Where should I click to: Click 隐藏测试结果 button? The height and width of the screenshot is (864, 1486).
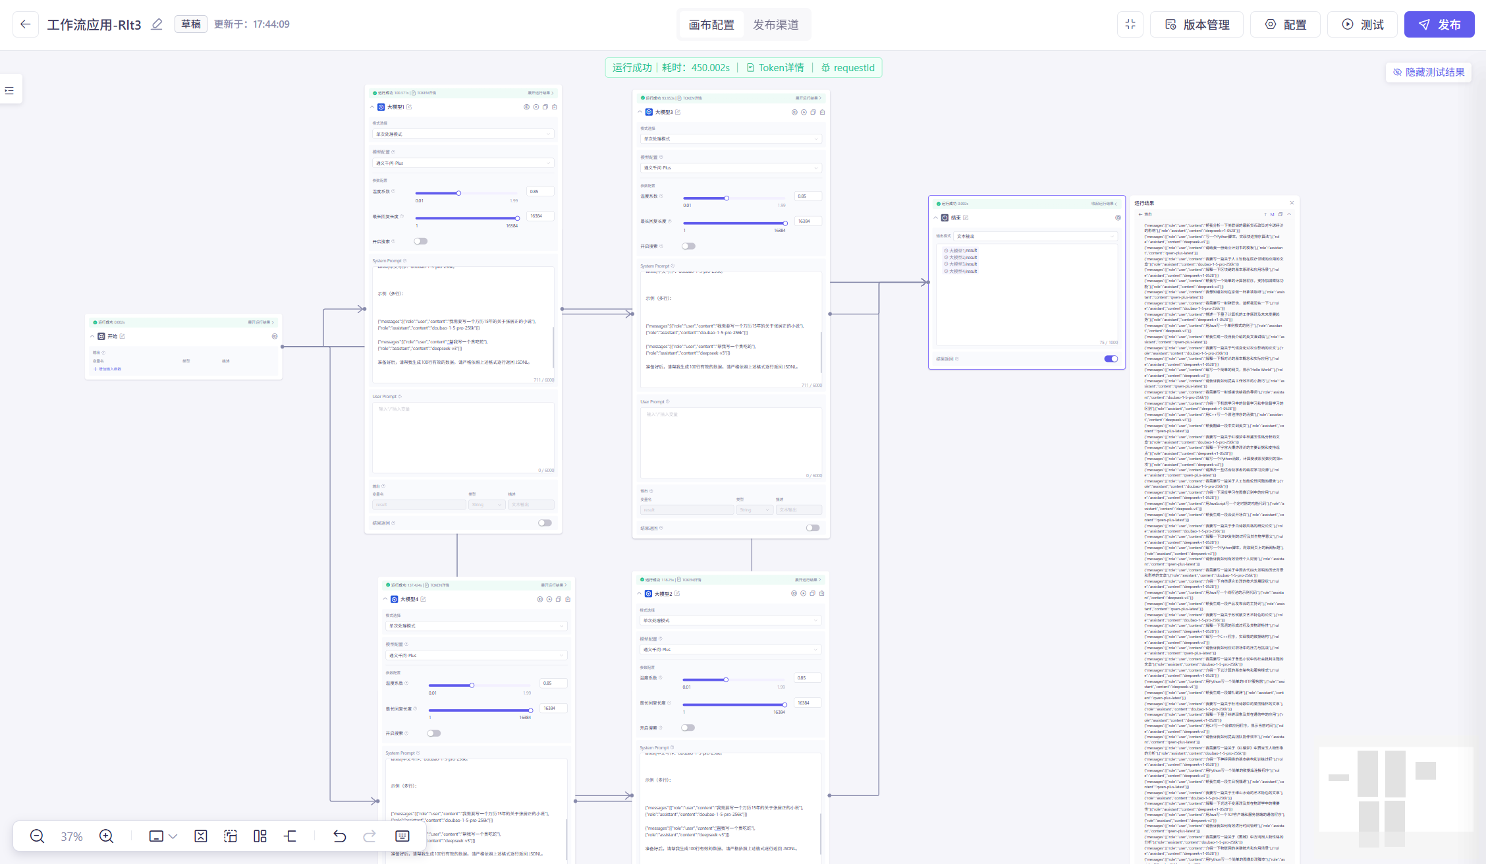point(1428,72)
